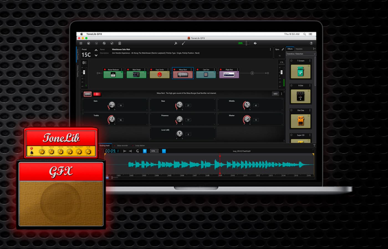This screenshot has width=388, height=249.
Task: Open the Ideas recorder tab
Action: tap(122, 145)
